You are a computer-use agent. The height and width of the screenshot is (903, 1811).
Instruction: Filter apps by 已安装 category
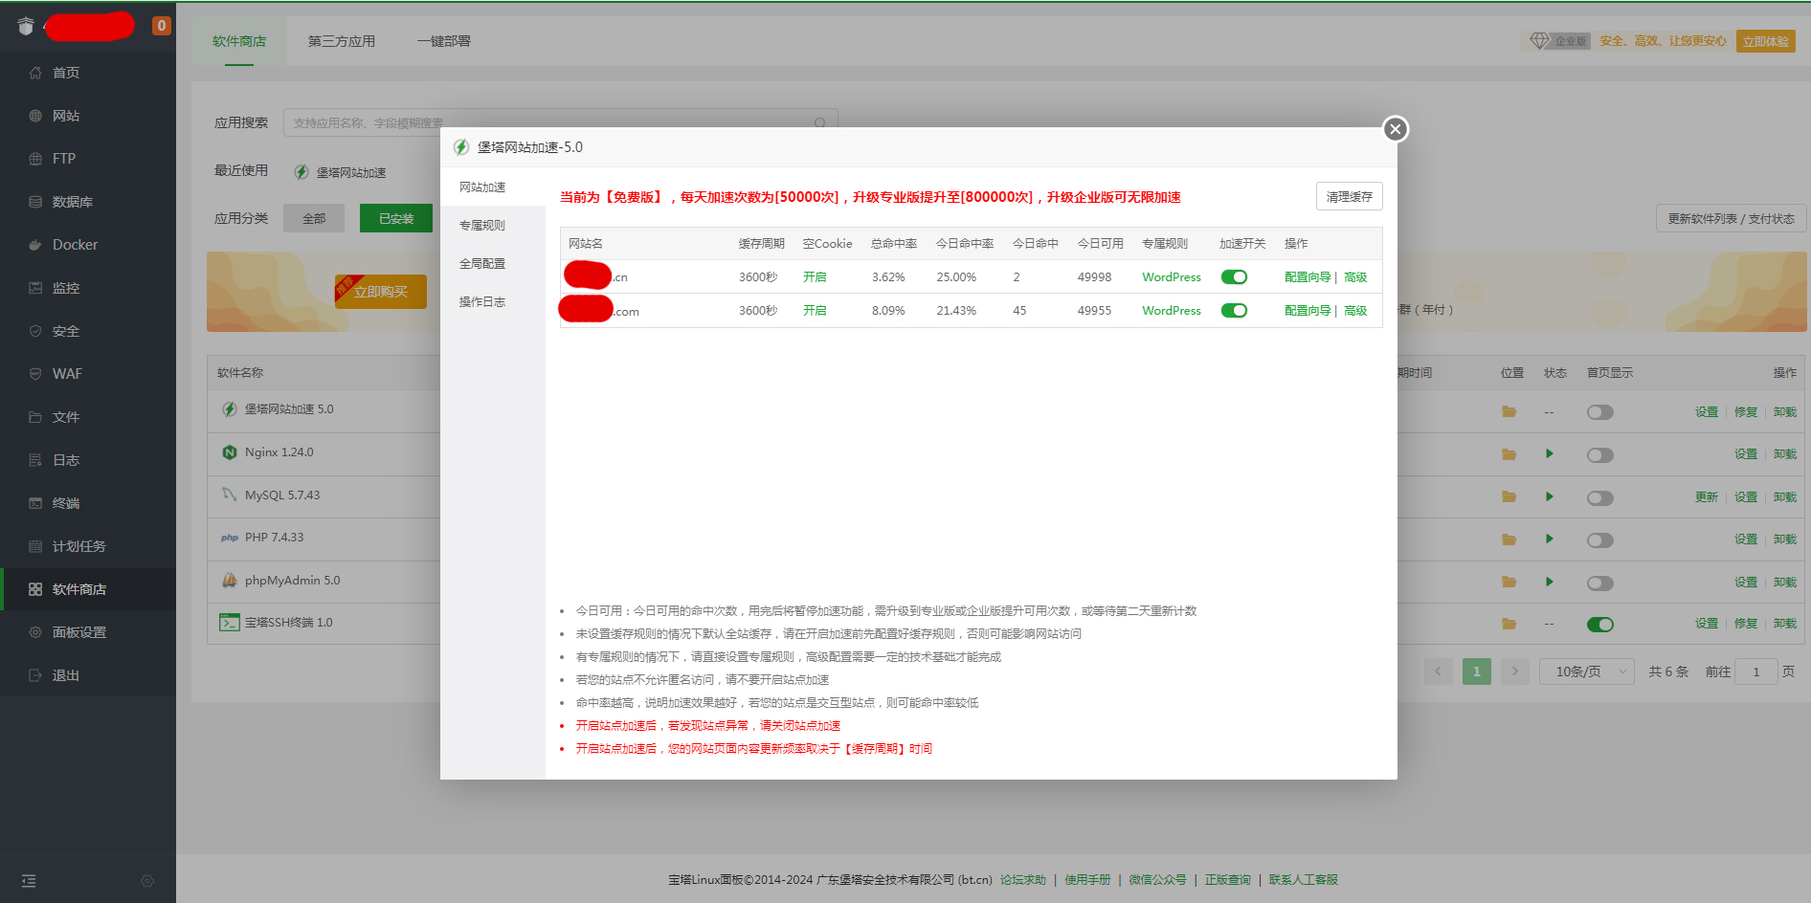[x=396, y=218]
